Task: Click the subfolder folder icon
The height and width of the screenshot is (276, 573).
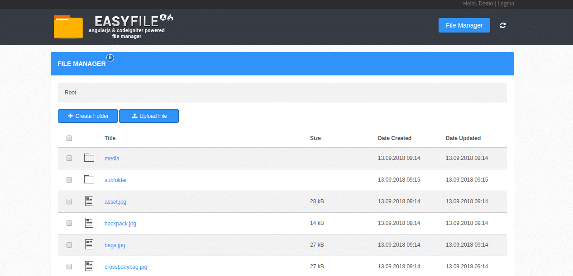Action: (x=89, y=179)
